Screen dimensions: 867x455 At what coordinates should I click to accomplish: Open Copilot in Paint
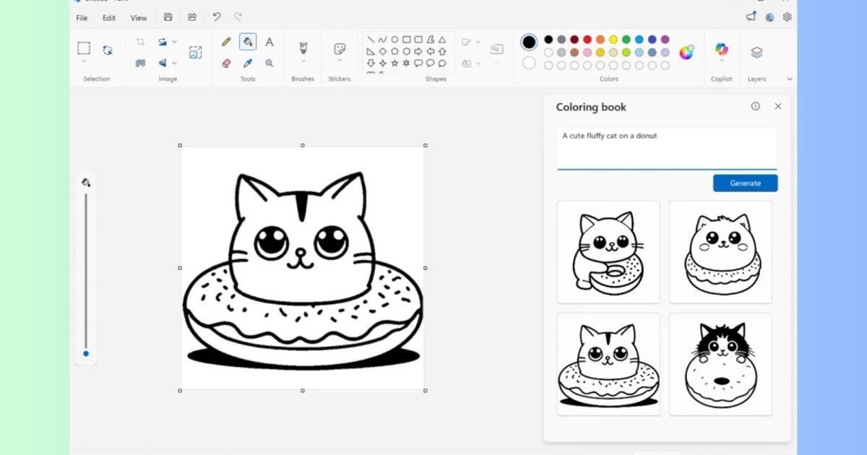(721, 51)
